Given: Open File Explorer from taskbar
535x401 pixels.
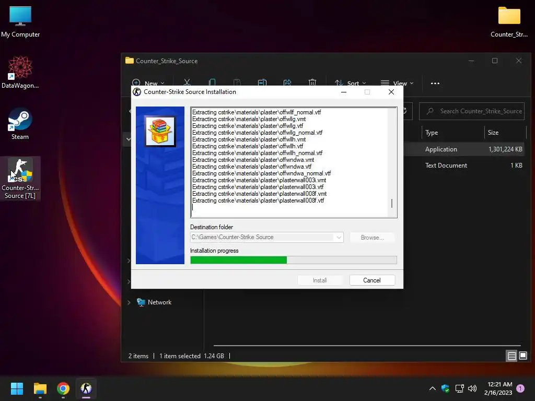Looking at the screenshot, I should pos(40,388).
